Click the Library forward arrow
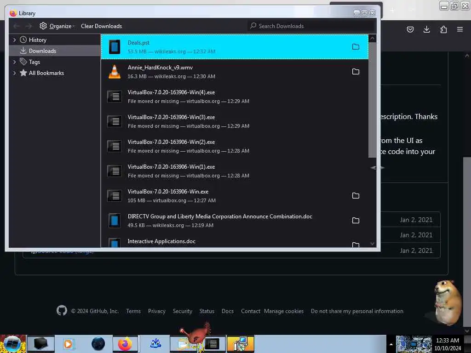Screen dimensions: 471x353 point(29,26)
